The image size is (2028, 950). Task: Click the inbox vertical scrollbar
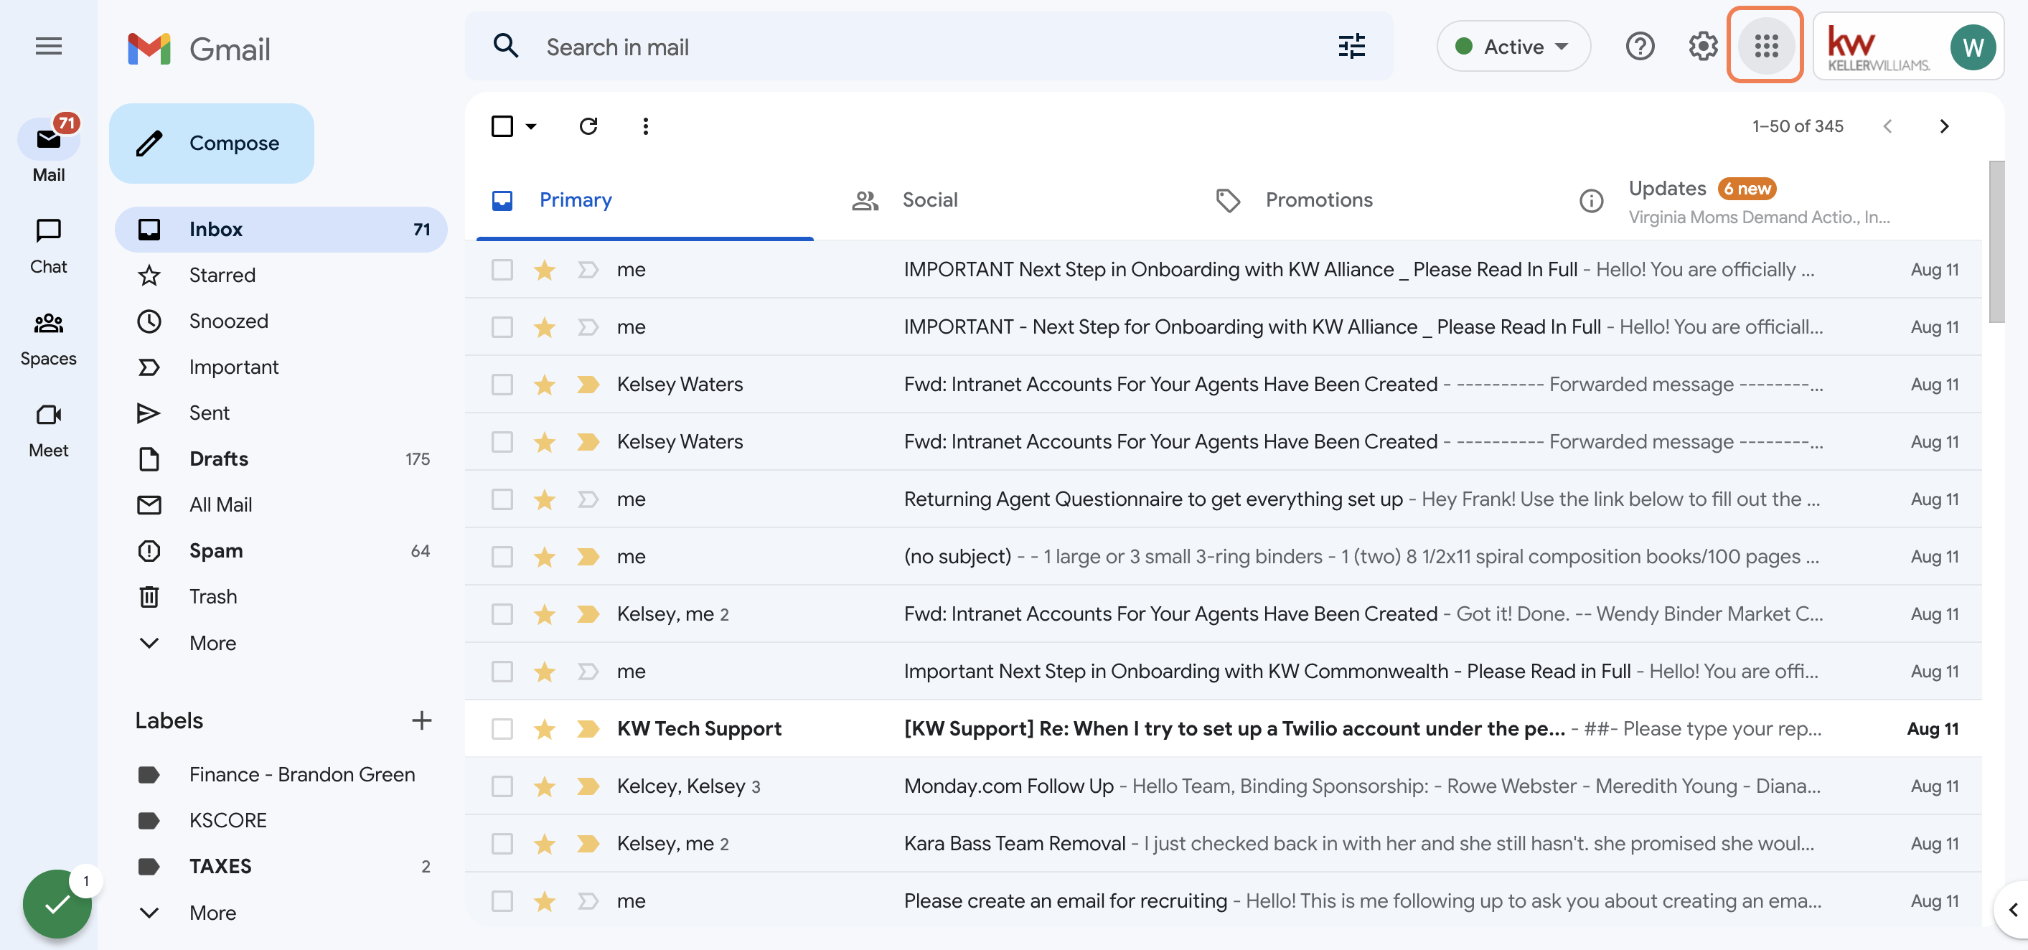pyautogui.click(x=1996, y=242)
